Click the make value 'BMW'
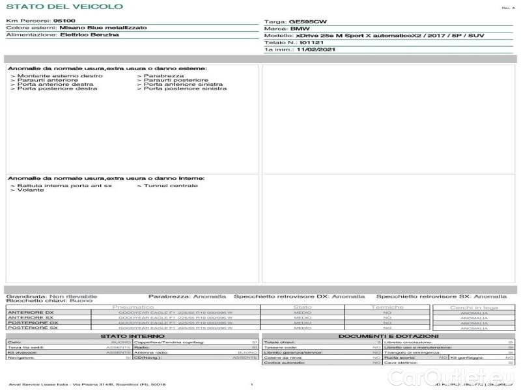The image size is (521, 390). (300, 29)
